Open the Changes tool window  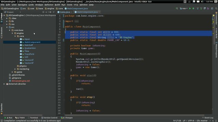click(67, 118)
